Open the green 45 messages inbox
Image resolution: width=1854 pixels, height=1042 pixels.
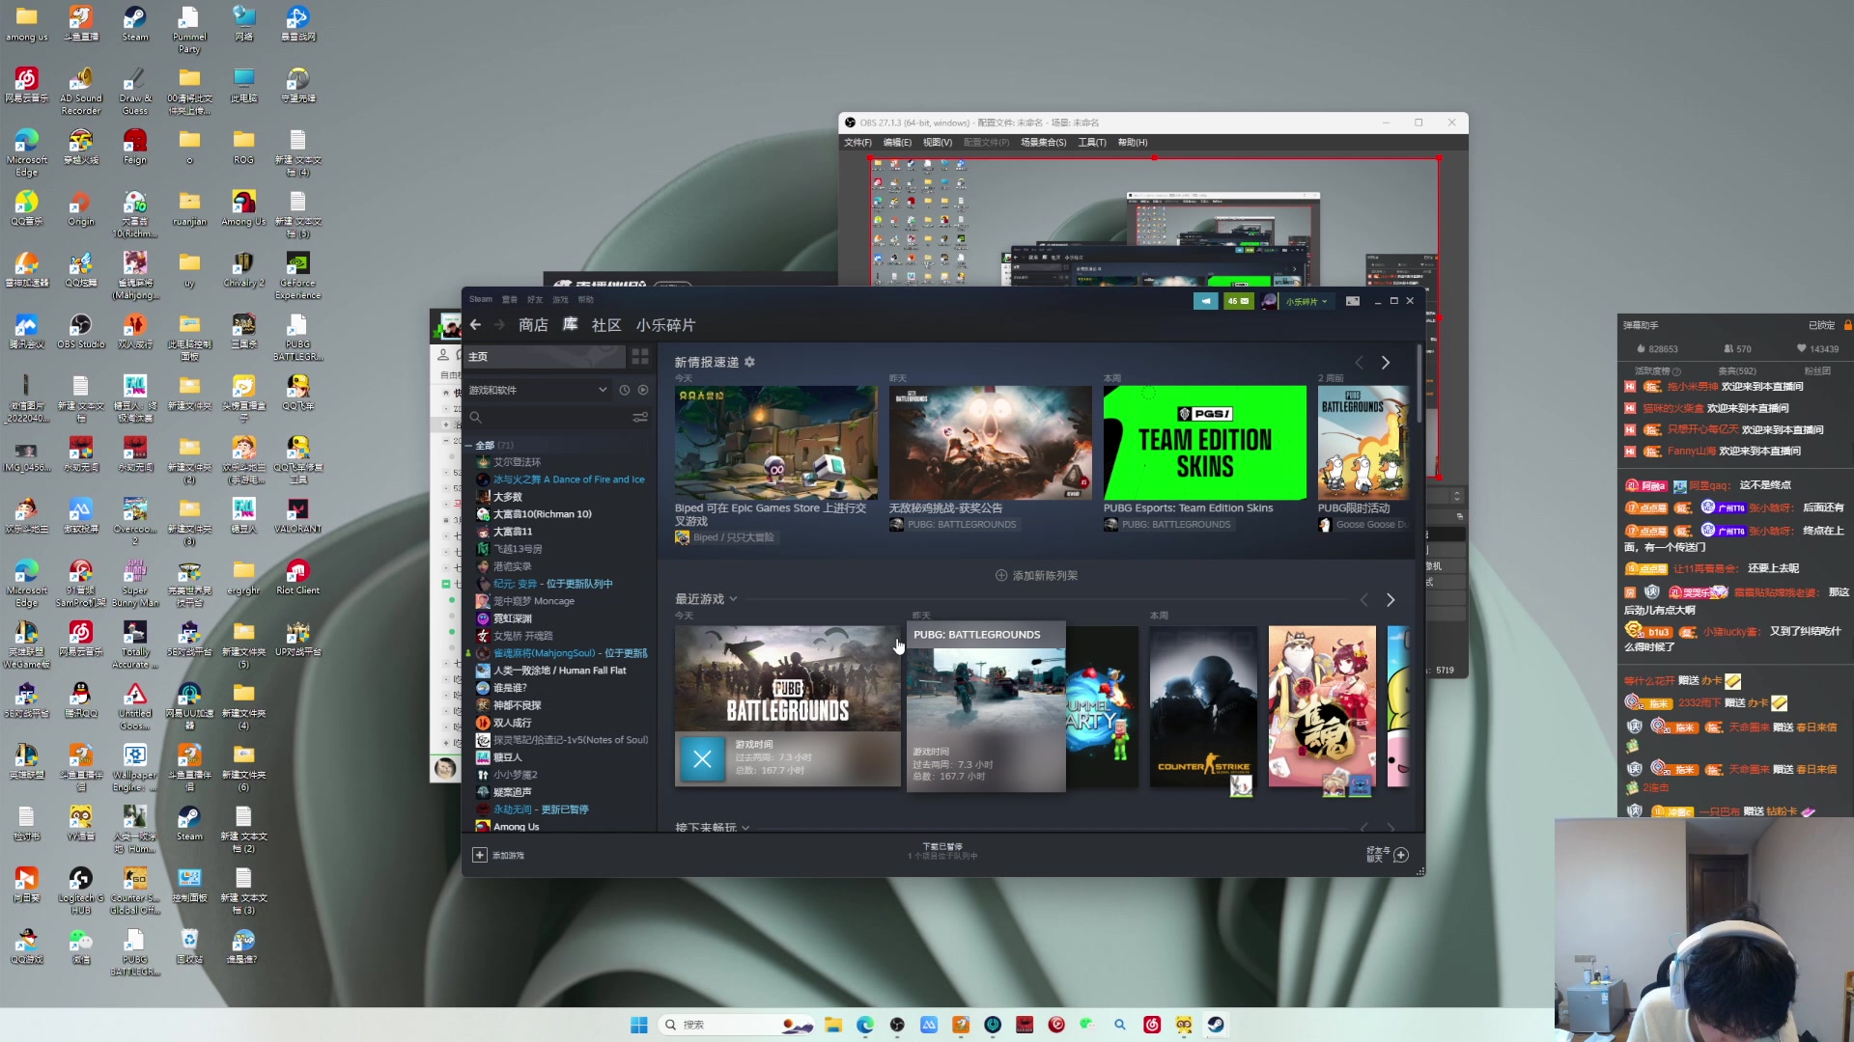(1239, 301)
